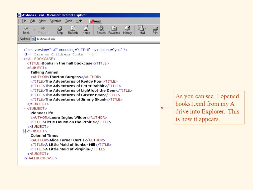Collapse the Pioneer Life SUBJECT node
The width and height of the screenshot is (253, 190).
point(25,109)
